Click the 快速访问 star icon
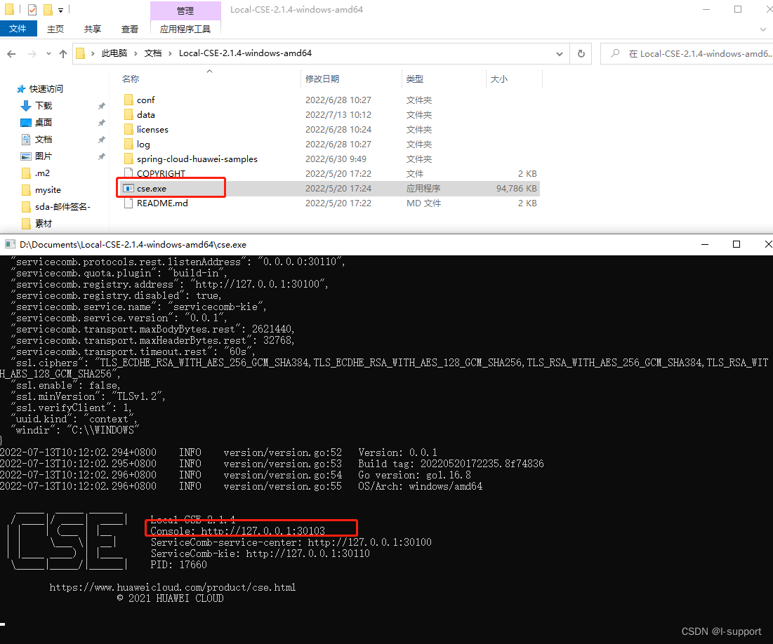773x644 pixels. click(x=20, y=89)
